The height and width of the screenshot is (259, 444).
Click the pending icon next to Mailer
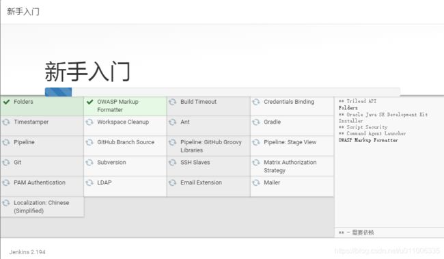[x=256, y=182]
